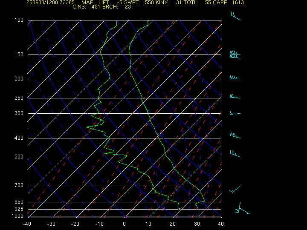The height and width of the screenshot is (230, 307).
Task: Select the SWET value 550
Action: 149,3
